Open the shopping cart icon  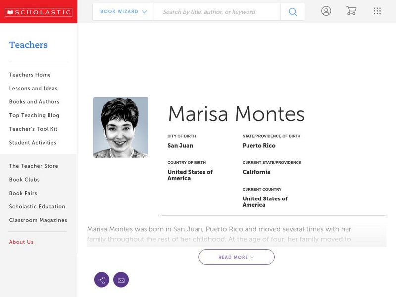351,11
